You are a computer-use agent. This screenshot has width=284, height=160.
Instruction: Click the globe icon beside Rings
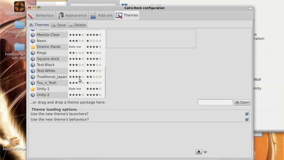33,52
